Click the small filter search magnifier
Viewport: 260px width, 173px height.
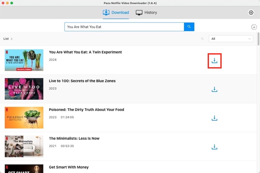pos(202,39)
